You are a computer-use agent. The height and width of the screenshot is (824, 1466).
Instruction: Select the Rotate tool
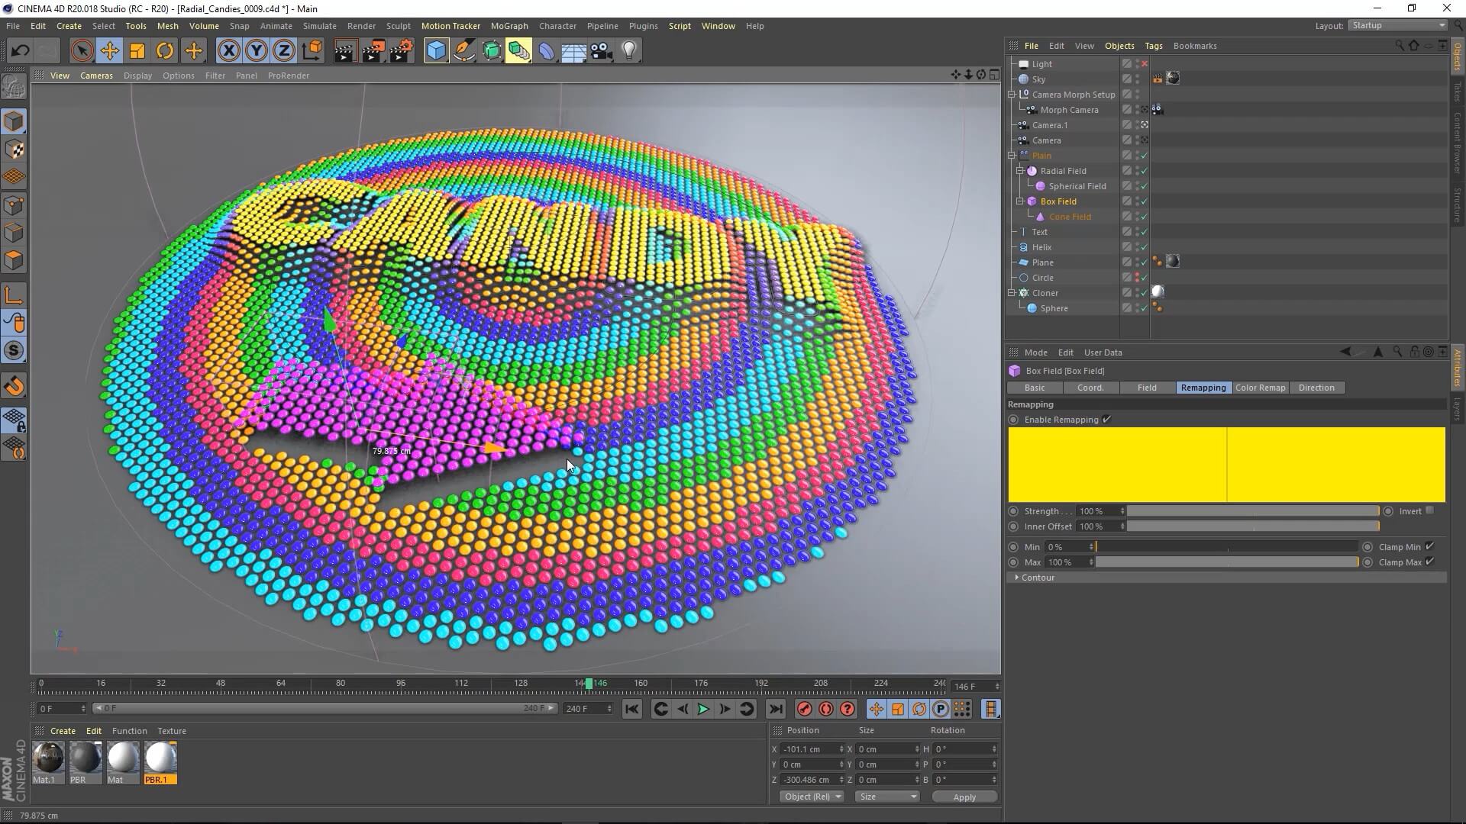(165, 51)
